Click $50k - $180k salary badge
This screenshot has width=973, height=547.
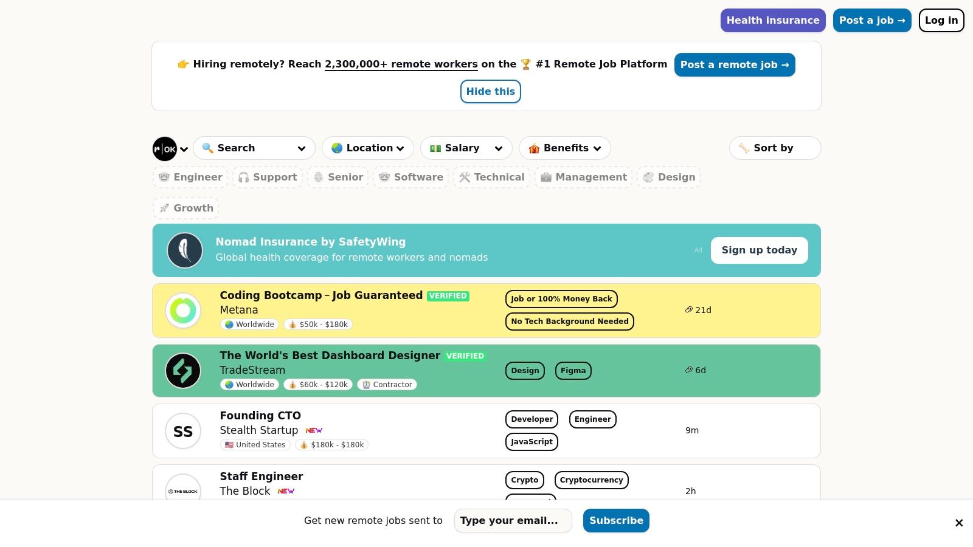pyautogui.click(x=318, y=325)
